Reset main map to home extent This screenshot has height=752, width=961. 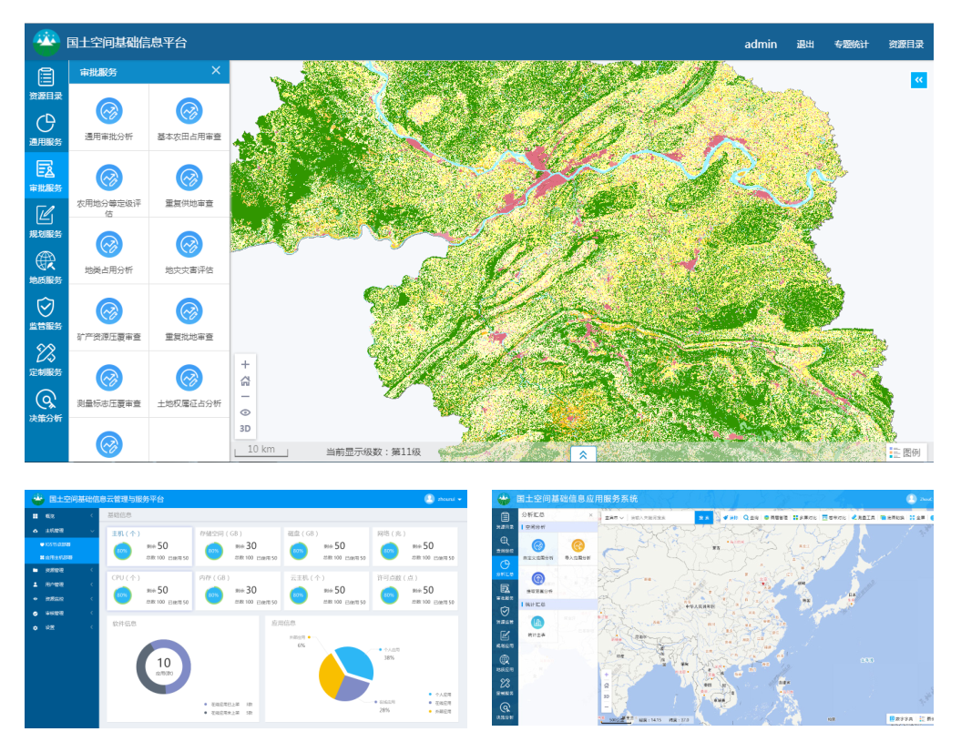click(245, 381)
